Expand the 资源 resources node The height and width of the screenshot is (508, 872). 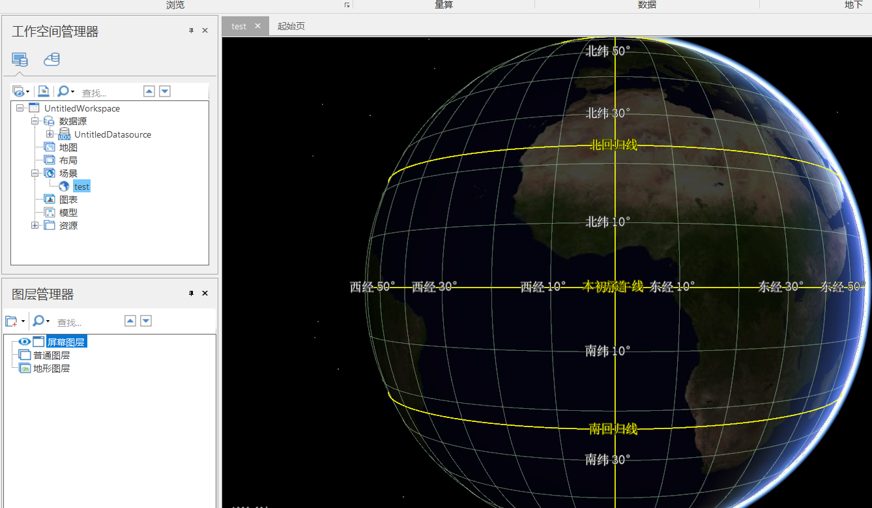35,226
